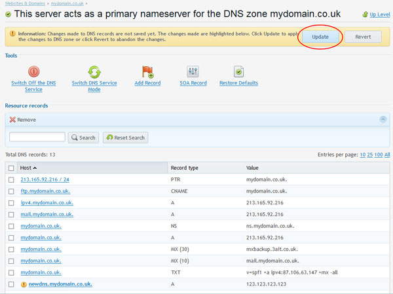Click the Switch DNS Service Mode icon
The image size is (393, 294).
(x=94, y=72)
